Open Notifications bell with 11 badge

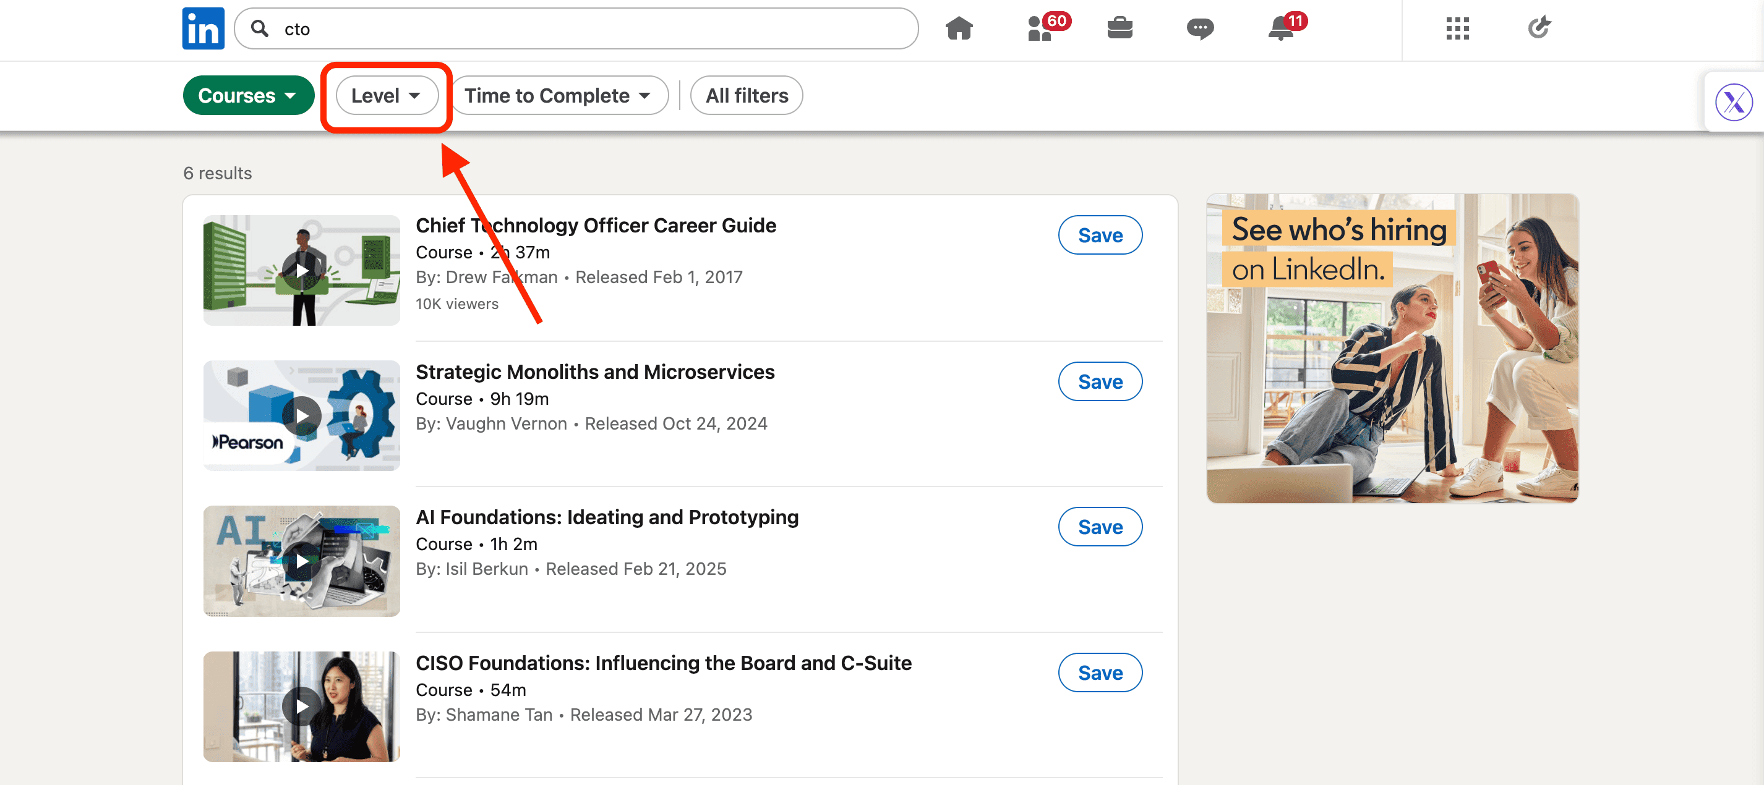click(x=1281, y=29)
